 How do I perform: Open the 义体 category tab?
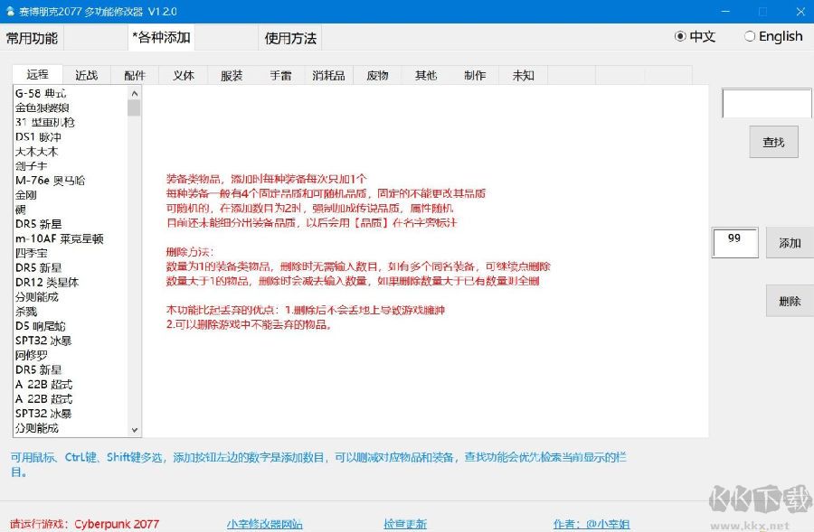[183, 75]
